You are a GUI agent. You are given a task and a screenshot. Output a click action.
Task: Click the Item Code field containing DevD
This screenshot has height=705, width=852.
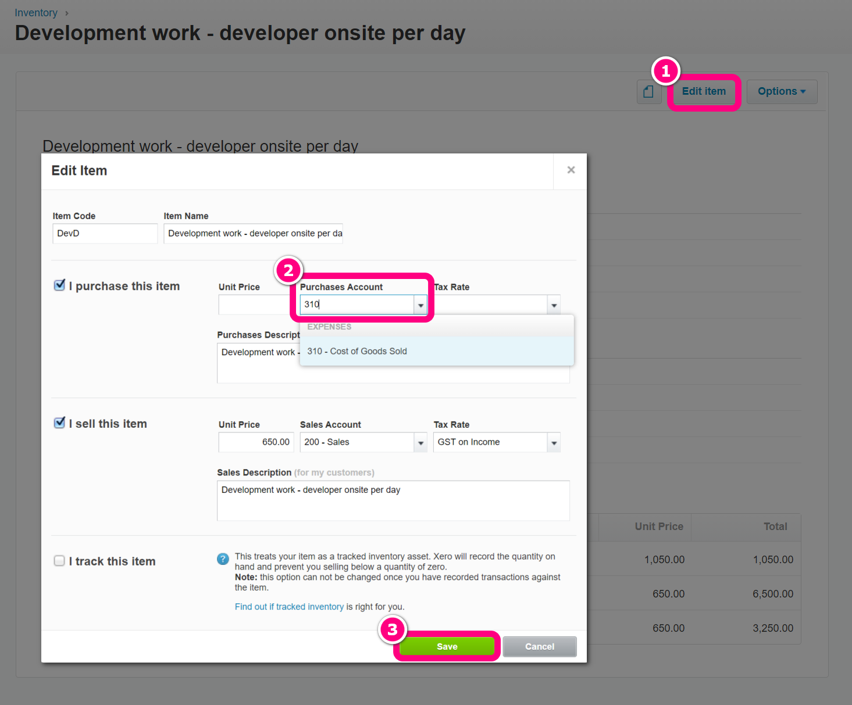pyautogui.click(x=105, y=234)
